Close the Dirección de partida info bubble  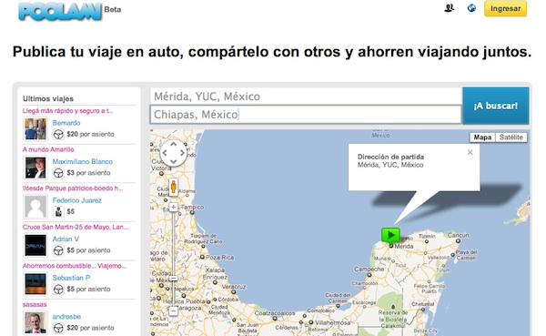tap(470, 152)
